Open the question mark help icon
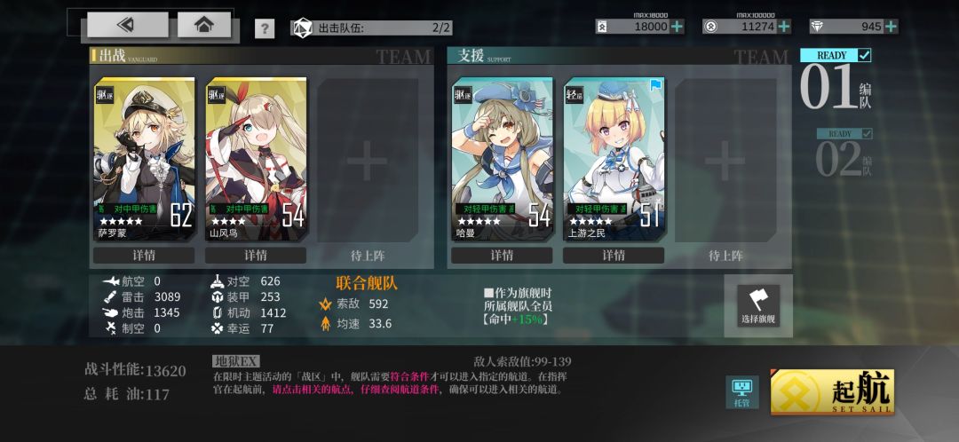The width and height of the screenshot is (959, 442). pos(265,28)
